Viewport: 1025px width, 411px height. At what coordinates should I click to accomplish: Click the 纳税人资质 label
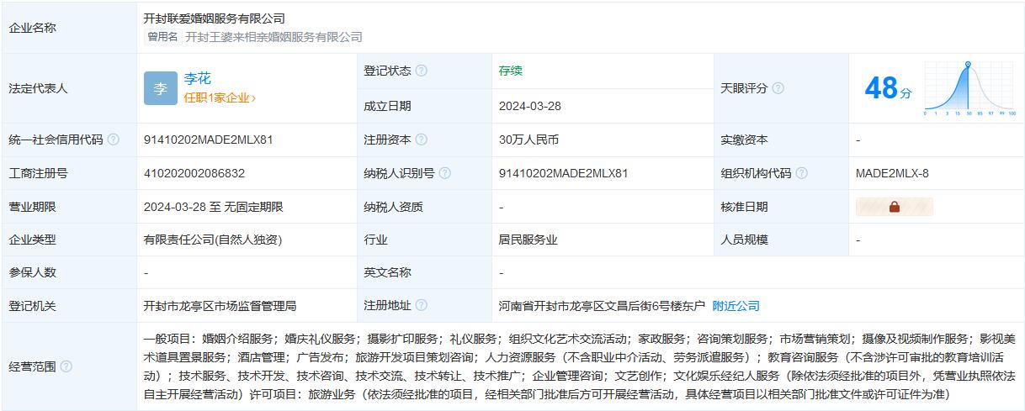pyautogui.click(x=393, y=207)
